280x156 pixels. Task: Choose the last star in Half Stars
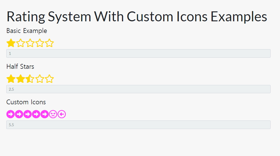[x=49, y=79]
